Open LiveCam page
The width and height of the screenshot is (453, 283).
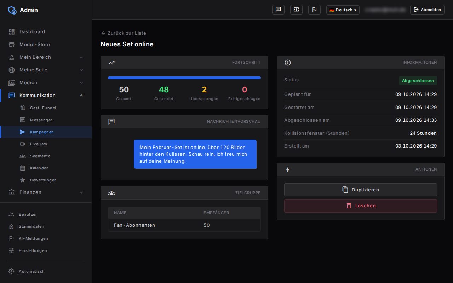pyautogui.click(x=46, y=144)
